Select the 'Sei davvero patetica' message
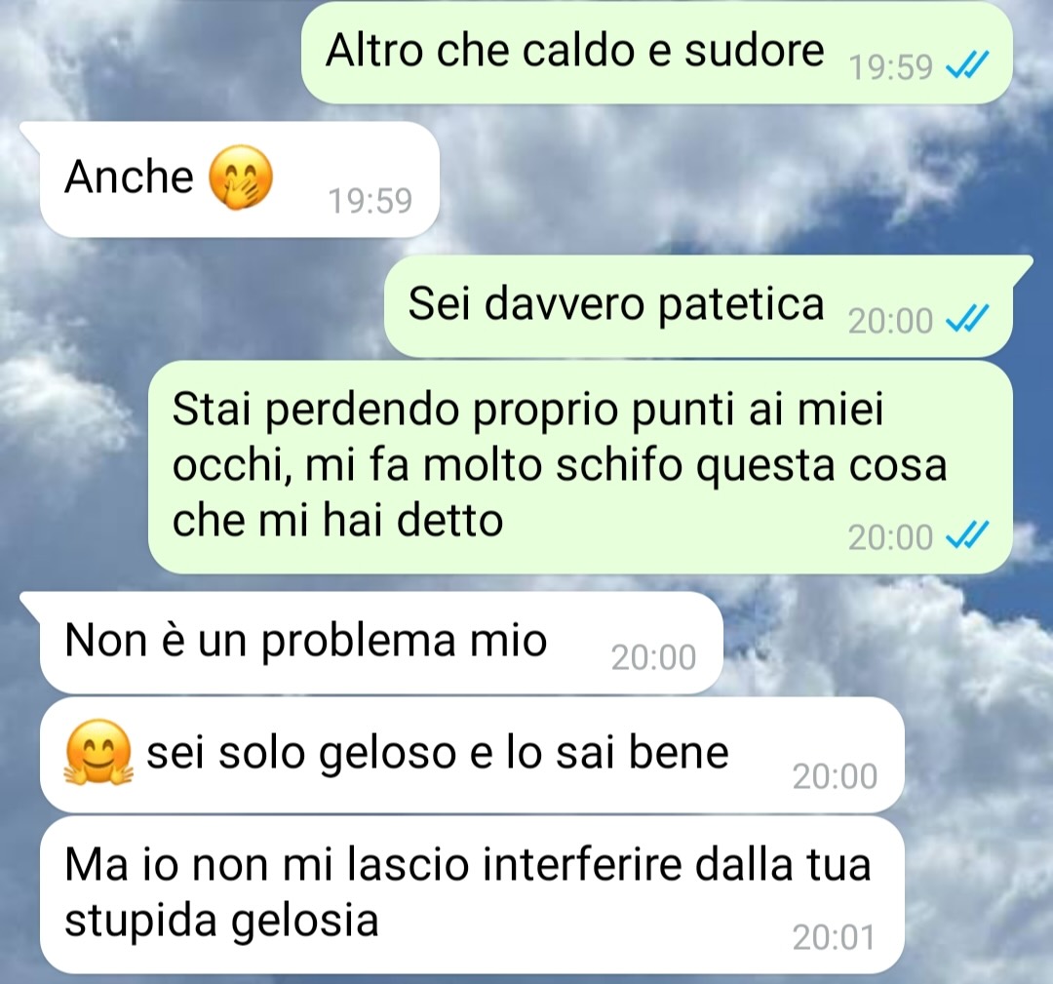The image size is (1053, 984). pyautogui.click(x=698, y=306)
